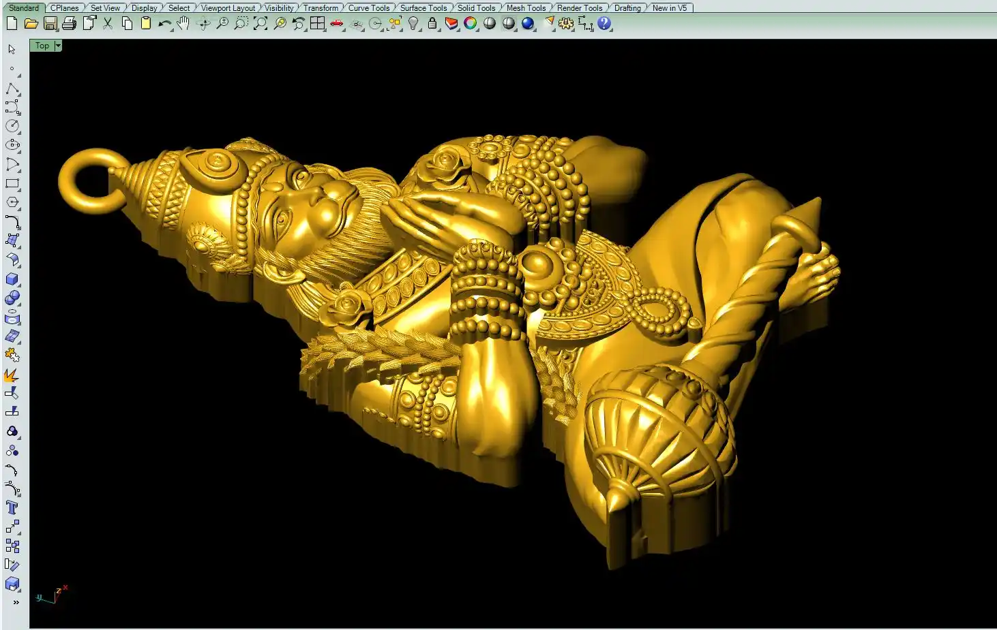Toggle the lock objects padlock icon
Image resolution: width=997 pixels, height=630 pixels.
[x=432, y=24]
